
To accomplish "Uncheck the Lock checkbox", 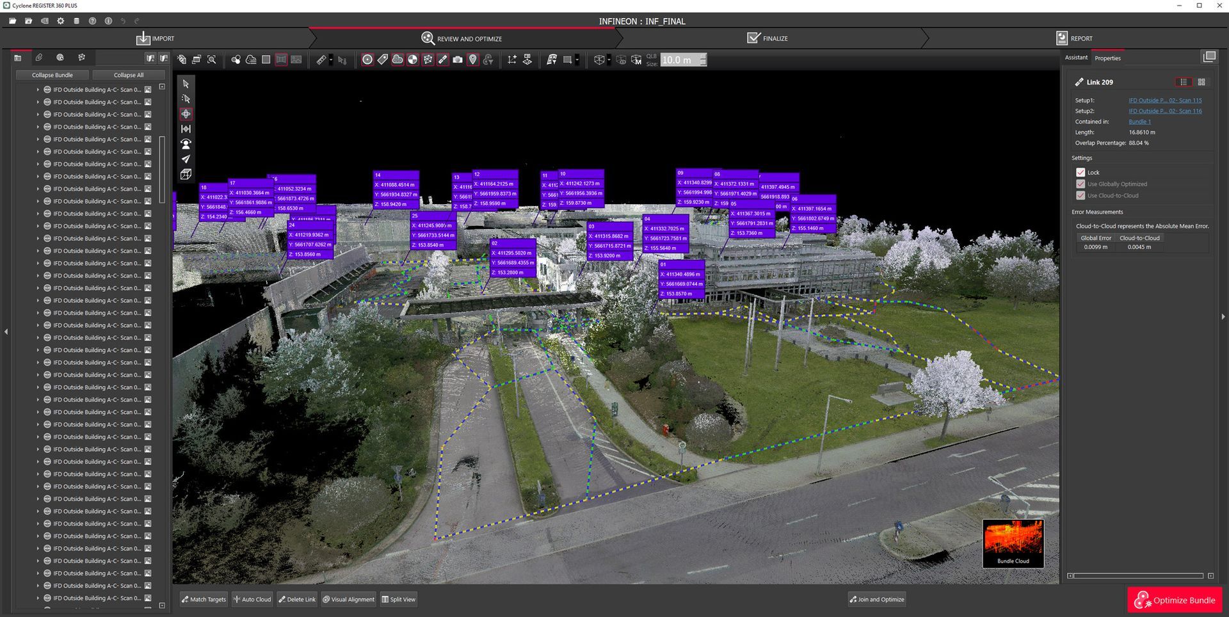I will click(x=1080, y=172).
